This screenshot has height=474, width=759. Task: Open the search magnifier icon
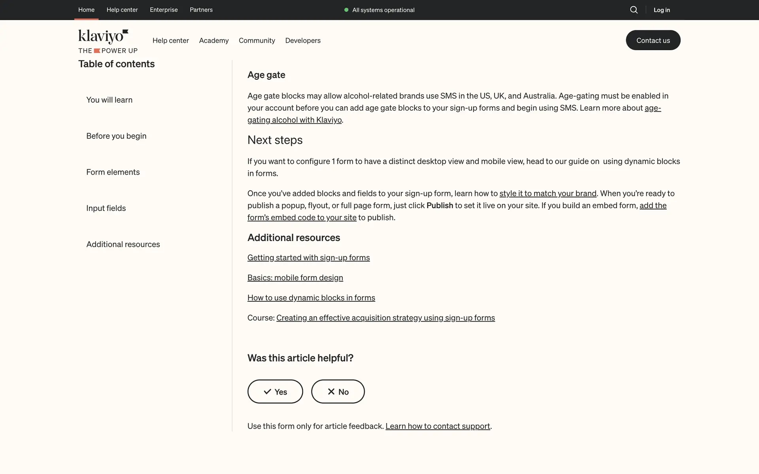(634, 10)
